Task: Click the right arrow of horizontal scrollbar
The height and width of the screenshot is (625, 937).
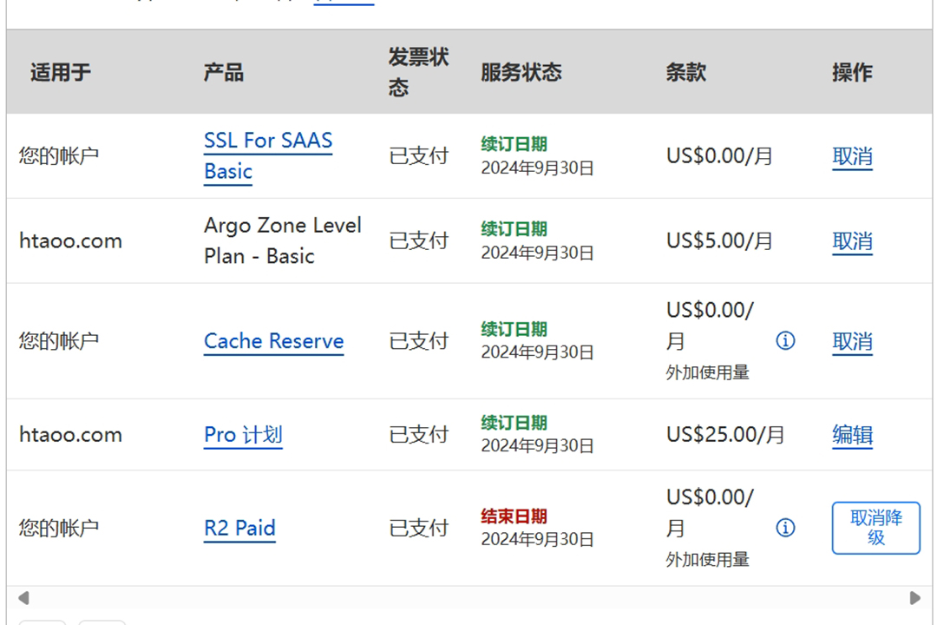Action: point(915,598)
